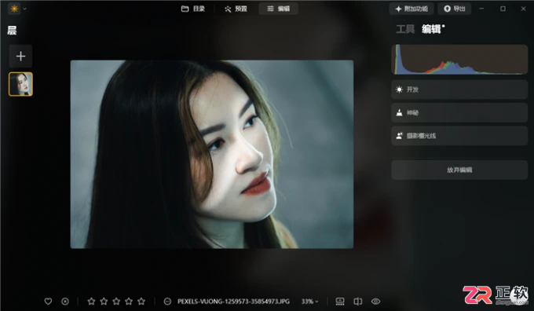Rate the photo two stars
This screenshot has height=311, width=534.
click(104, 301)
